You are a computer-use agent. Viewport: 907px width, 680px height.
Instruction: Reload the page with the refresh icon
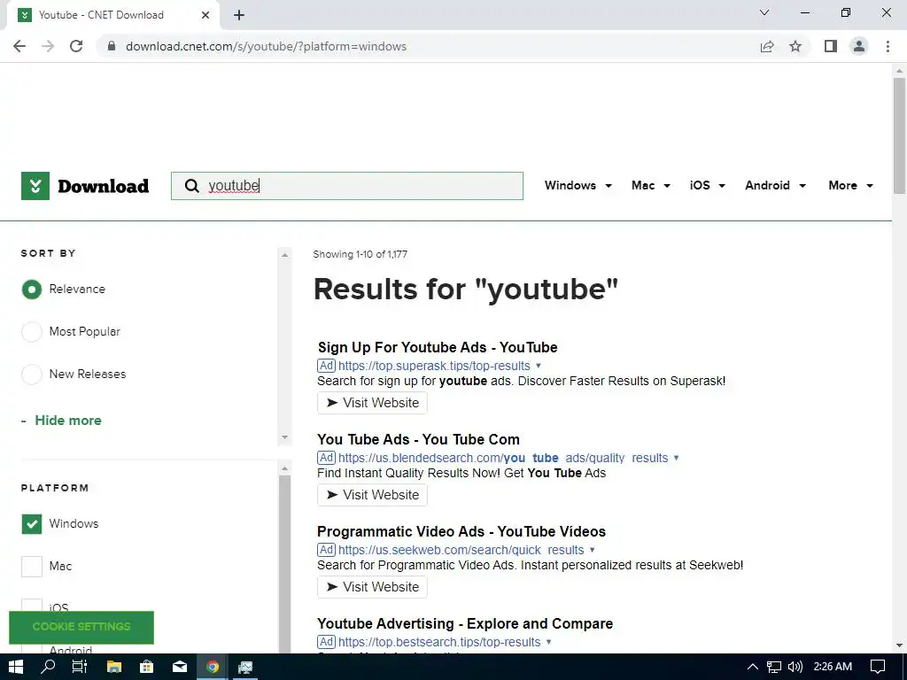(x=76, y=46)
